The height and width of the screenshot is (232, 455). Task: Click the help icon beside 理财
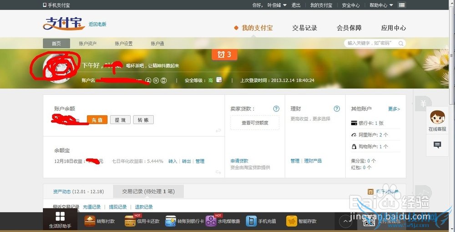[x=337, y=109]
